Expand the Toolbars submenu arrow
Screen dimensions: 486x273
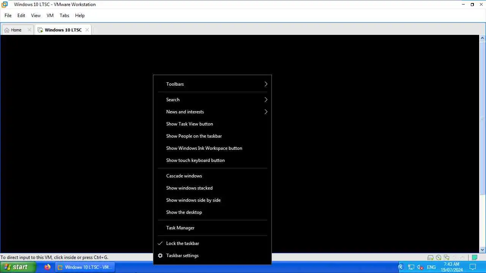[x=266, y=84]
